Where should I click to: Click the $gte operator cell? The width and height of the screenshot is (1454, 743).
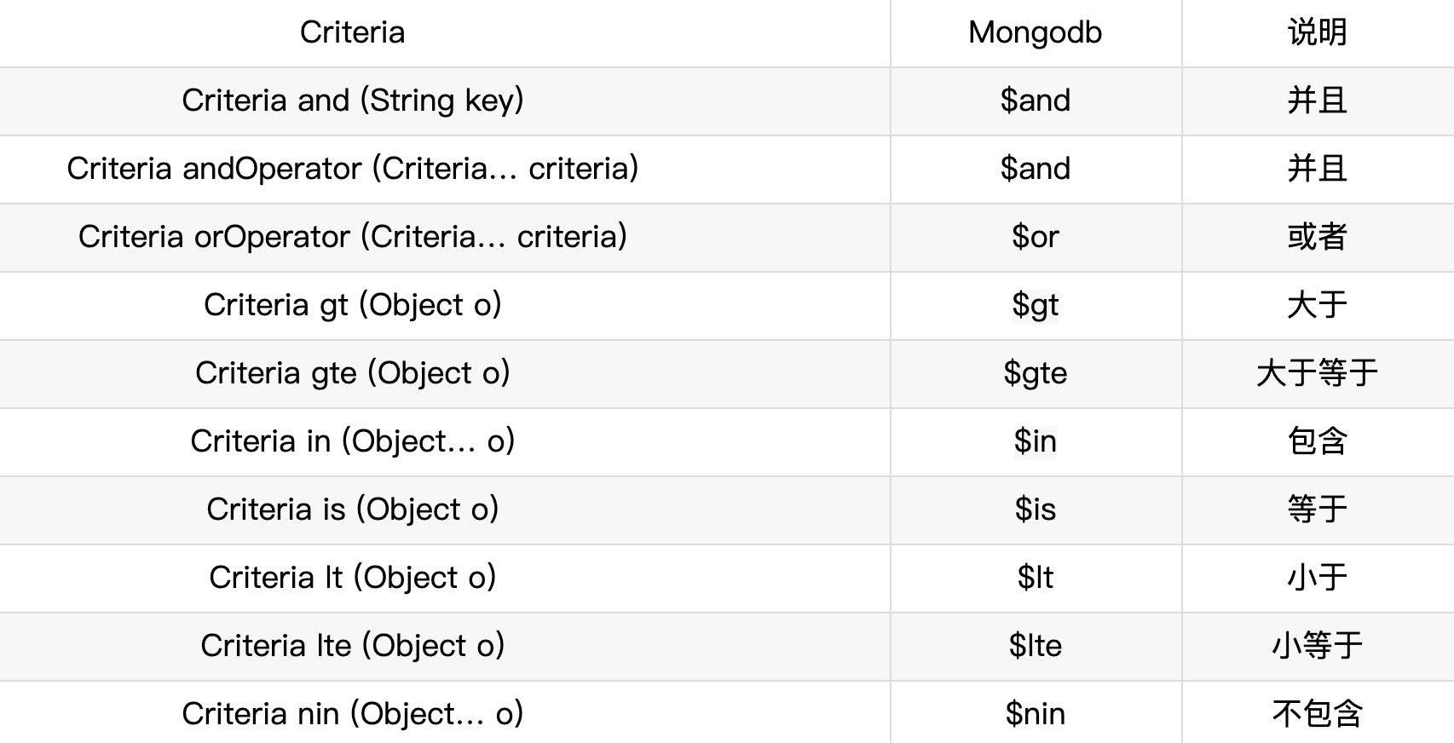(1035, 373)
